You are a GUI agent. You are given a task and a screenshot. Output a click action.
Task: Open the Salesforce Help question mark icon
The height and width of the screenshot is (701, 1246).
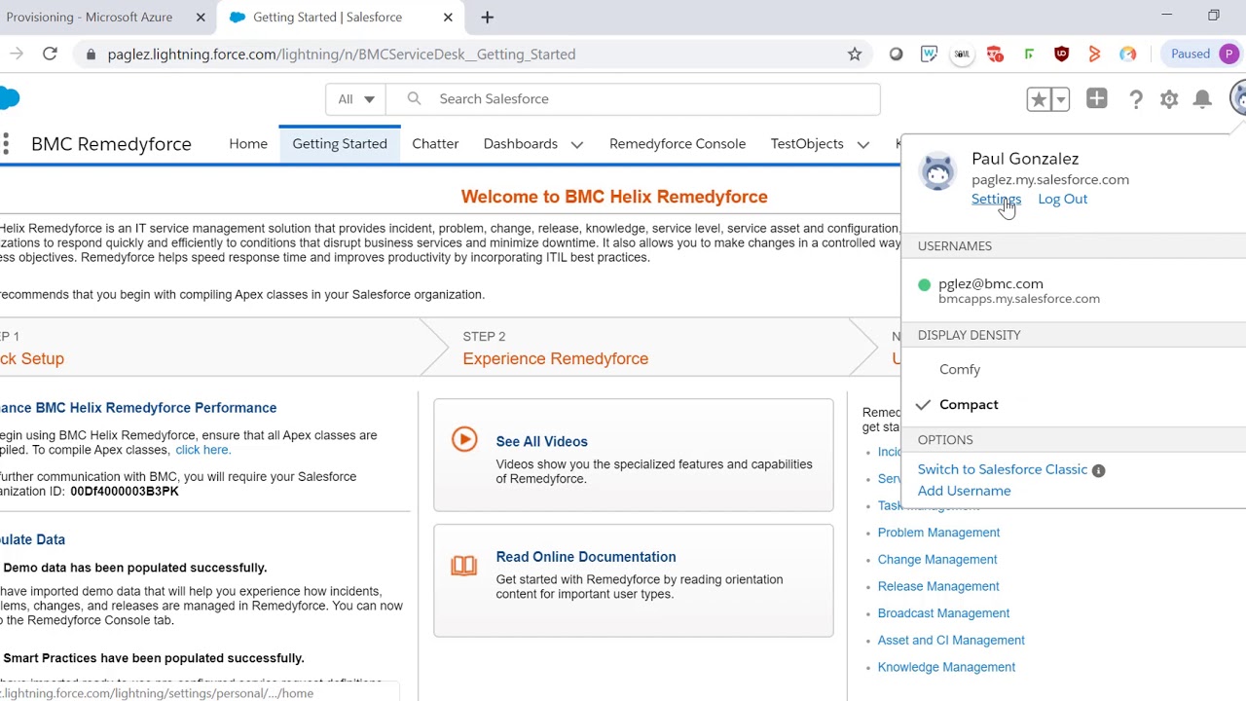click(1135, 99)
